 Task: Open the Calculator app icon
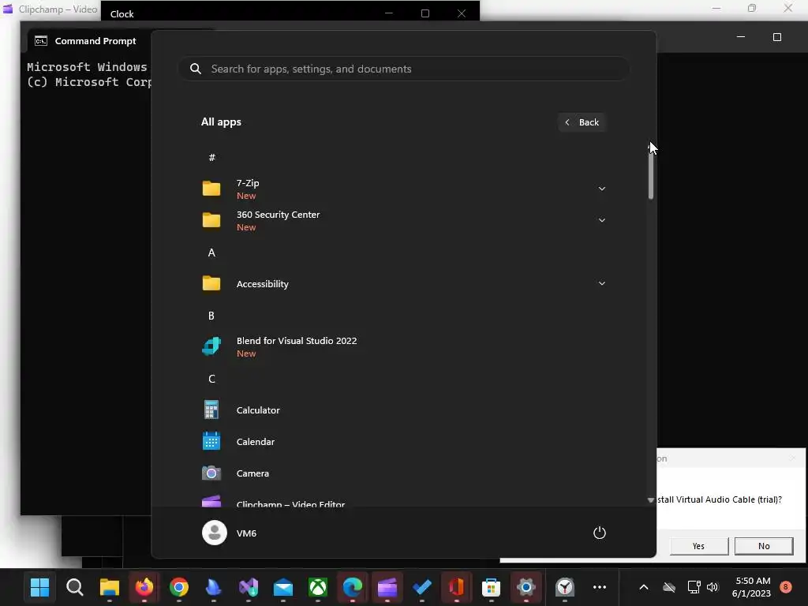[211, 410]
